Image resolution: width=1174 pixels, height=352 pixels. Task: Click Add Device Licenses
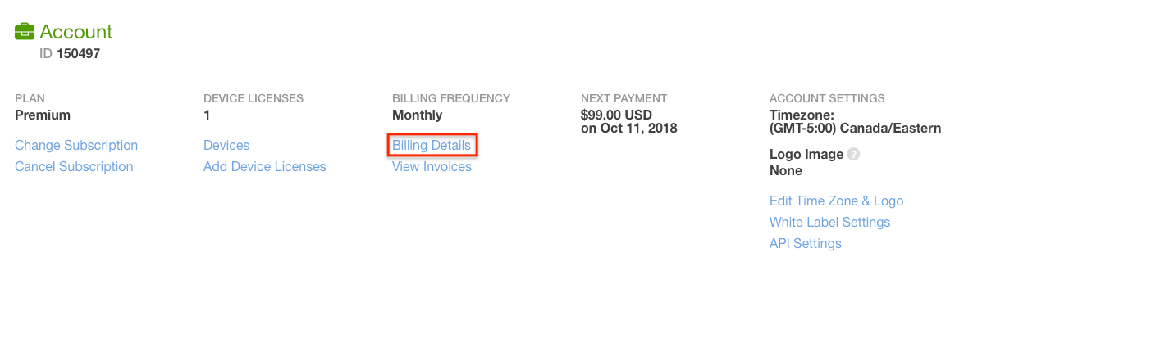tap(265, 166)
